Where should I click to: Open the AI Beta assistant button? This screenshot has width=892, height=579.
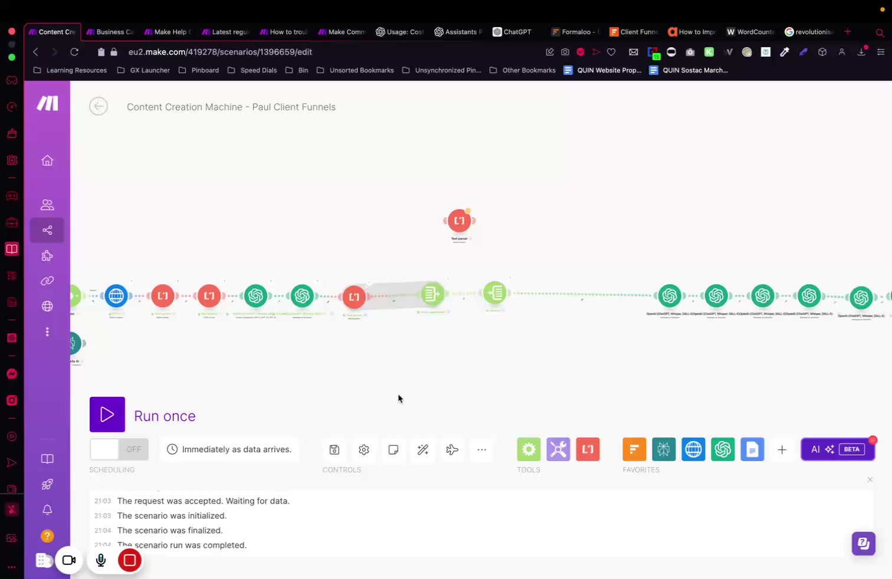click(x=838, y=449)
